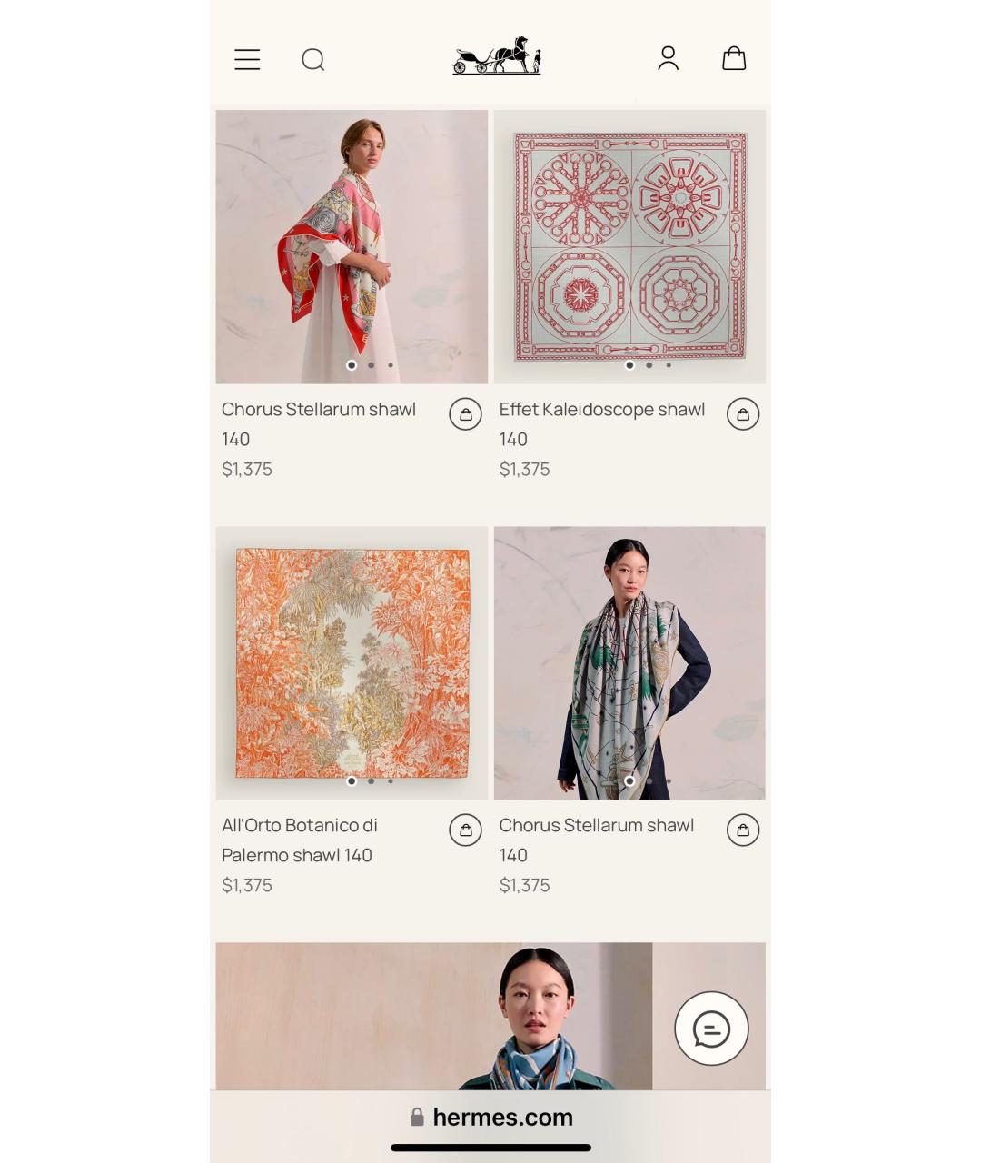Open the account profile icon
Screen dimensions: 981x1163
(x=668, y=58)
